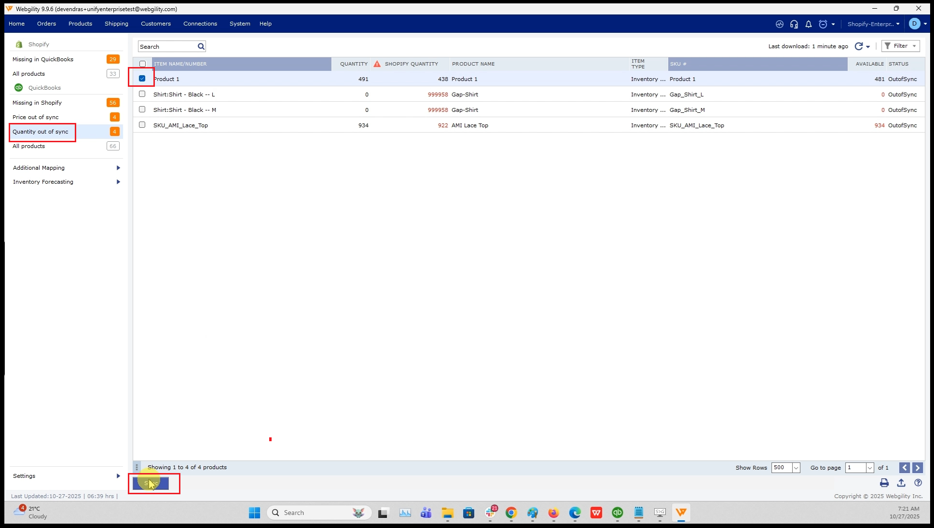934x528 pixels.
Task: Expand the Shopify-Enterpr.. store selector
Action: pyautogui.click(x=873, y=24)
